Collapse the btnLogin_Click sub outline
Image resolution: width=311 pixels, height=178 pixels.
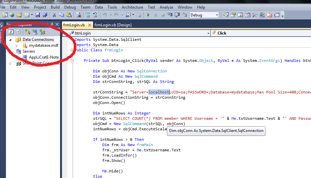tap(73, 61)
